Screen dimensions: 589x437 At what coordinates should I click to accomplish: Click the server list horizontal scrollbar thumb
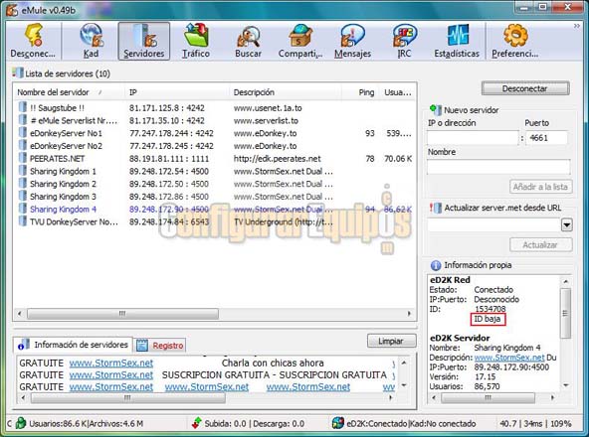[x=122, y=314]
